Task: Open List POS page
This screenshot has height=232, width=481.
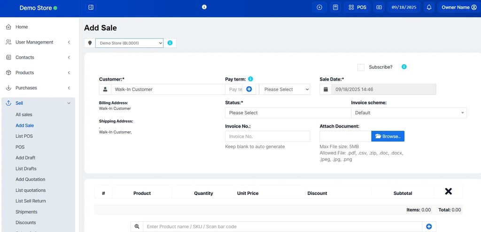Action: pyautogui.click(x=24, y=136)
